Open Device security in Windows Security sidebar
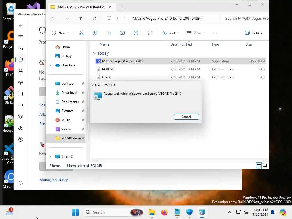Viewport: 292px width, 219px height. (21, 105)
